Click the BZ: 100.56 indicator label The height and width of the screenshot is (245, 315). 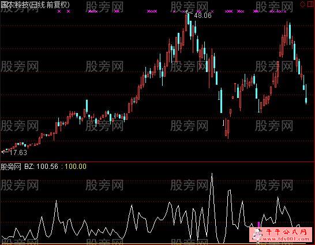tap(41, 167)
